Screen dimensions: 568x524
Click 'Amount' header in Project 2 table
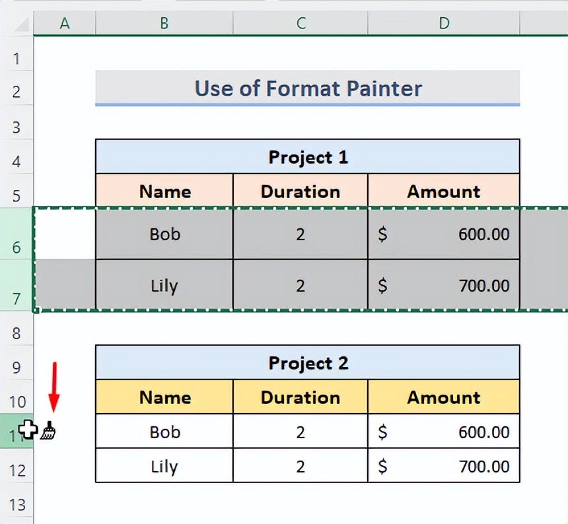click(444, 397)
